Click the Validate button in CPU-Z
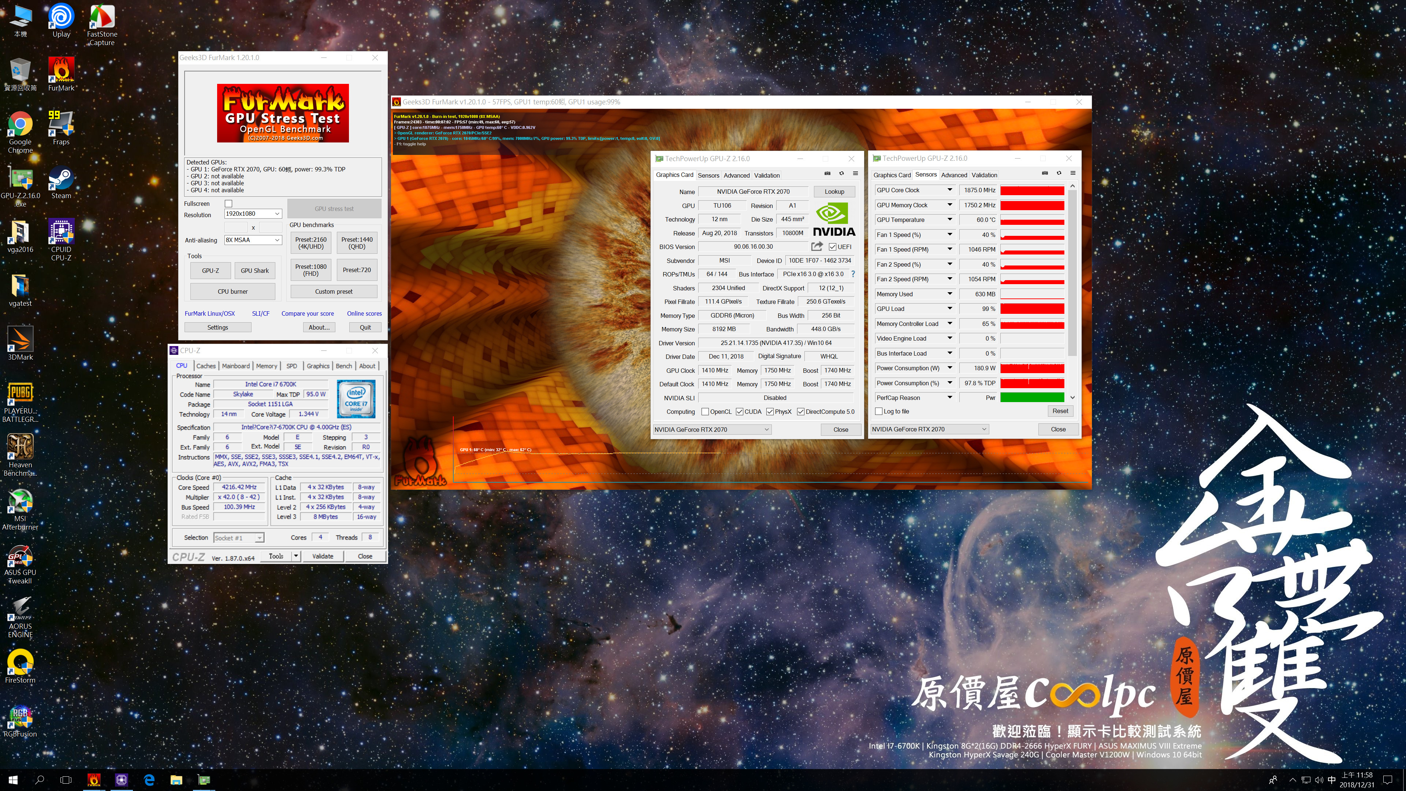1406x791 pixels. [323, 556]
